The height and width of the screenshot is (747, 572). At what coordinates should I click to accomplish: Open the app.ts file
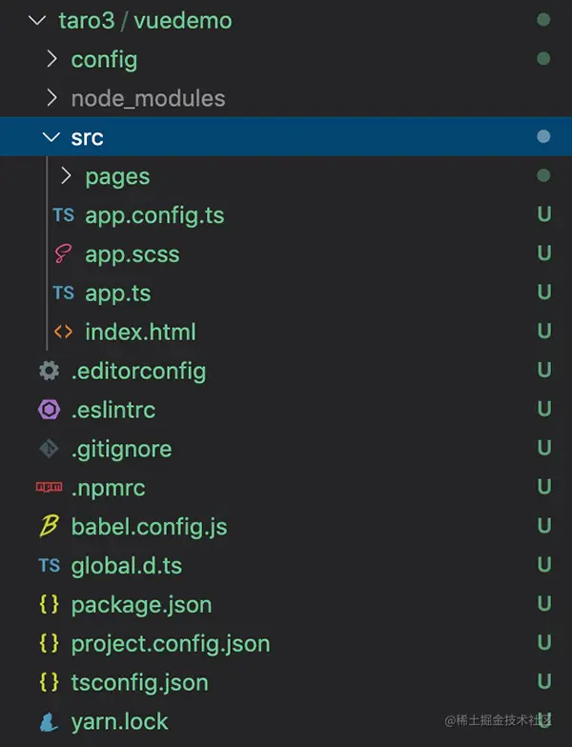(117, 293)
